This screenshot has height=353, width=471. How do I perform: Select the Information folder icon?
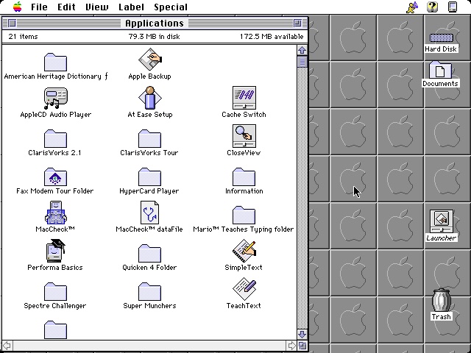244,176
